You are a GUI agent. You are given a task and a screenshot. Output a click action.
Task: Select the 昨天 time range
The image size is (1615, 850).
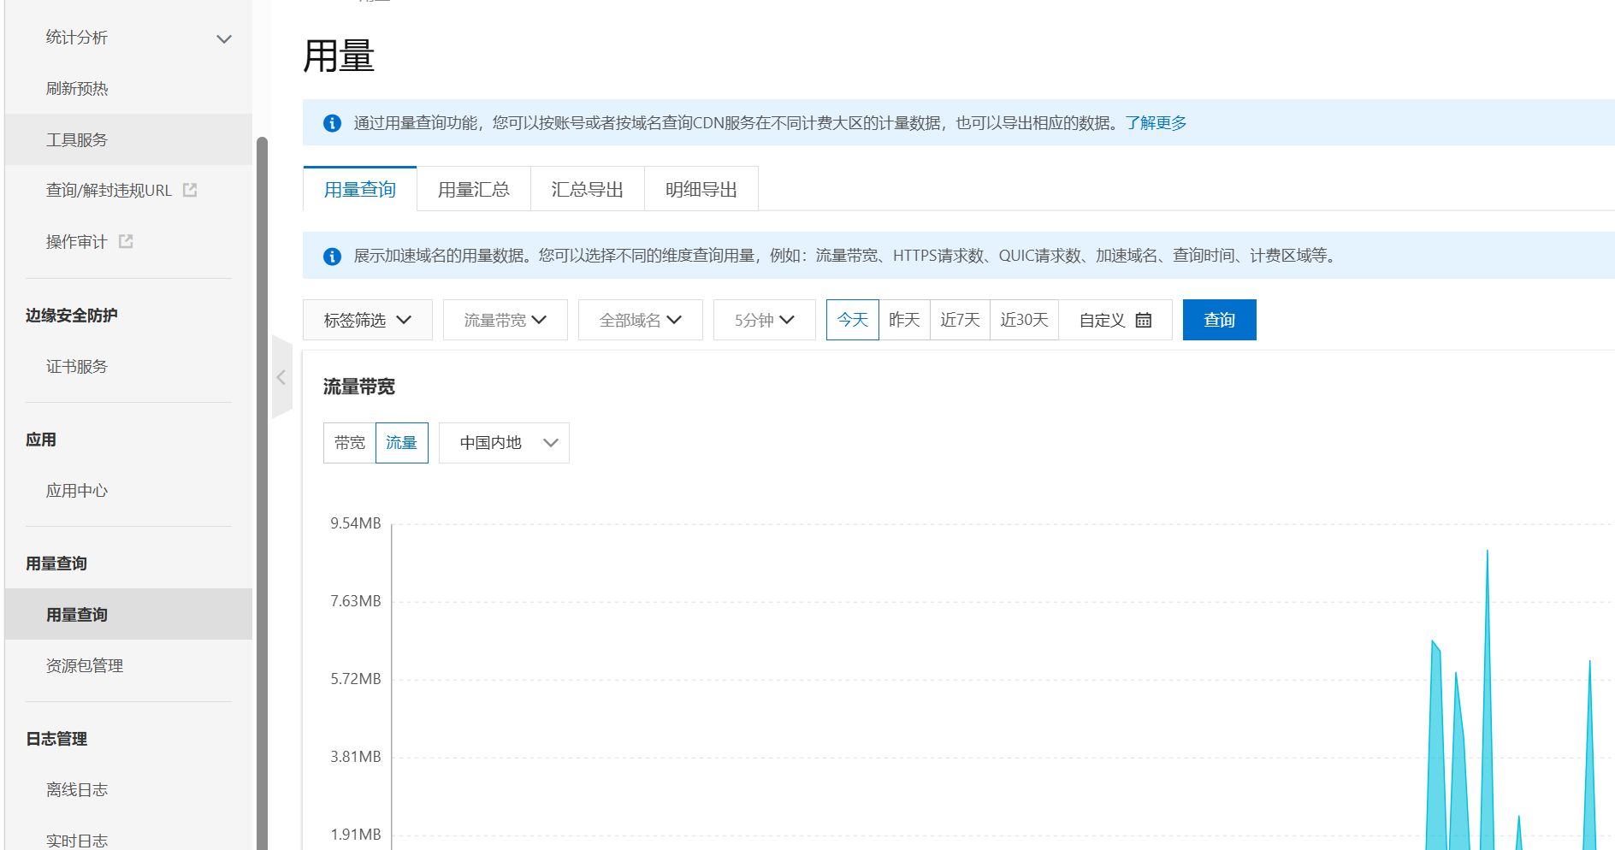click(x=904, y=320)
